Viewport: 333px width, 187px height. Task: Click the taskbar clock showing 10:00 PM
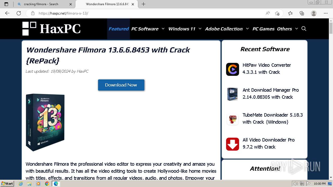tap(319, 184)
